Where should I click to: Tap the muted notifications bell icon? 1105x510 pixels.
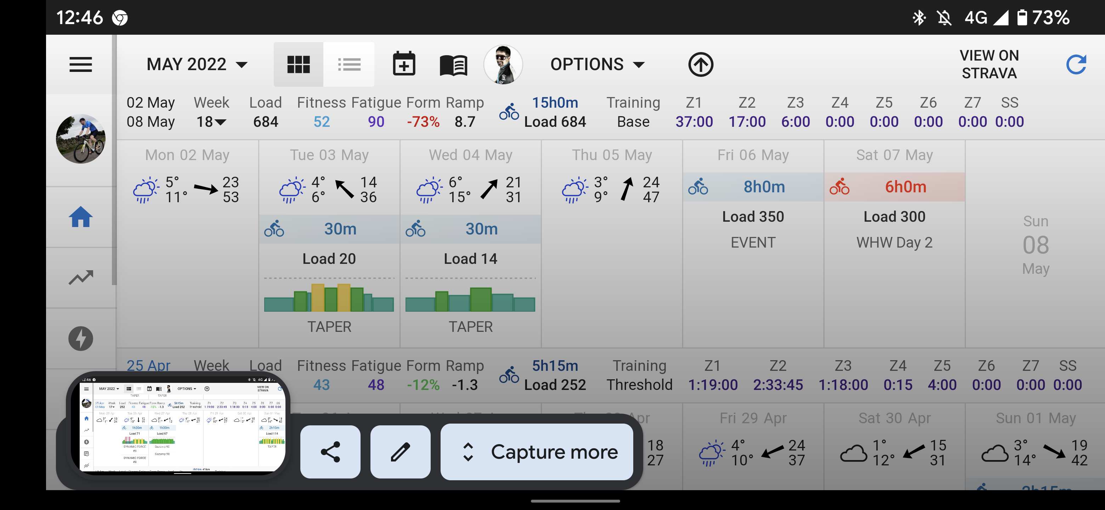tap(944, 18)
